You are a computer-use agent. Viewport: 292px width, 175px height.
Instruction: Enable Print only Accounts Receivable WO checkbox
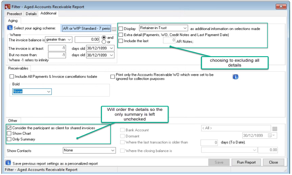113,77
